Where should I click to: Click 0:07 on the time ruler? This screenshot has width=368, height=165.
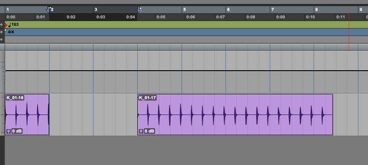(221, 17)
